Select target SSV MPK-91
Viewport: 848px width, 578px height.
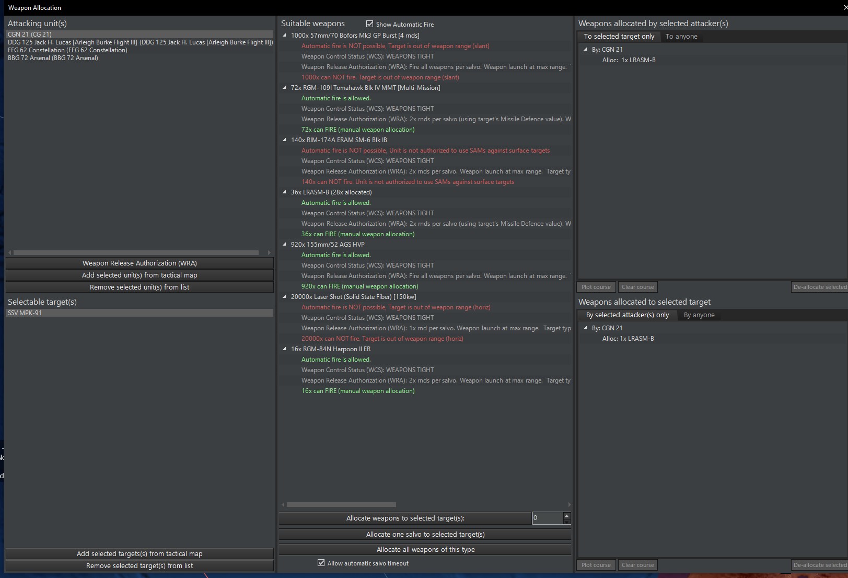pos(140,313)
